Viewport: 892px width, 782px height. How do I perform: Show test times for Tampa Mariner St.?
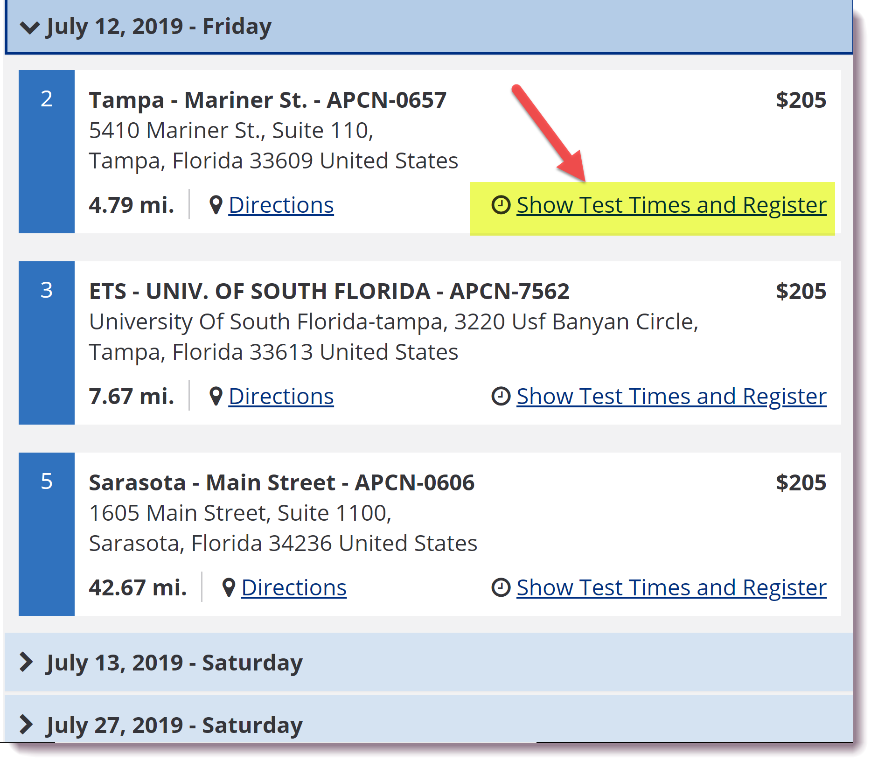671,205
